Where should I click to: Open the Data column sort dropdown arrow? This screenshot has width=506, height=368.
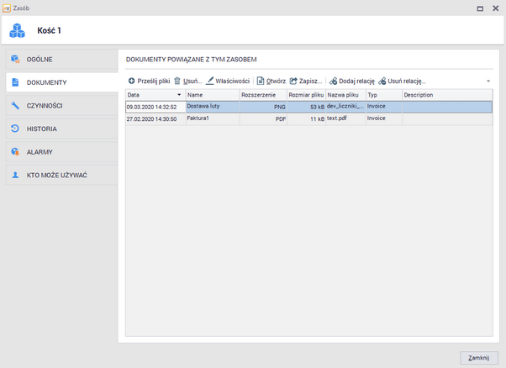click(179, 95)
